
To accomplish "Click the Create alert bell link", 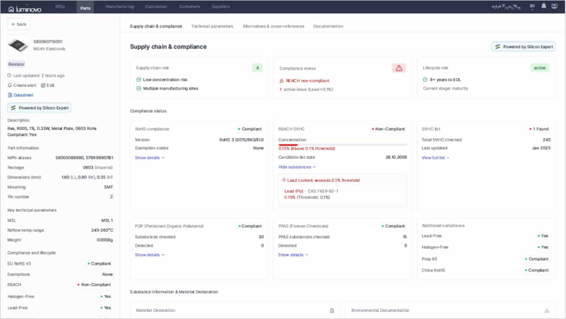I will tap(22, 86).
